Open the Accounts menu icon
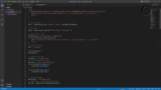 (x=2, y=80)
